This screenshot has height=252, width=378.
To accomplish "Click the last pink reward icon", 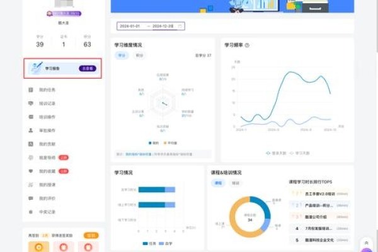I will (88, 247).
